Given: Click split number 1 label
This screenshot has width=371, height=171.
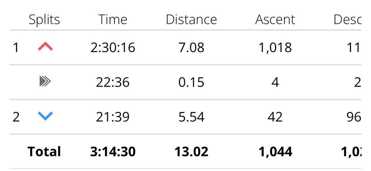Looking at the screenshot, I should point(15,47).
